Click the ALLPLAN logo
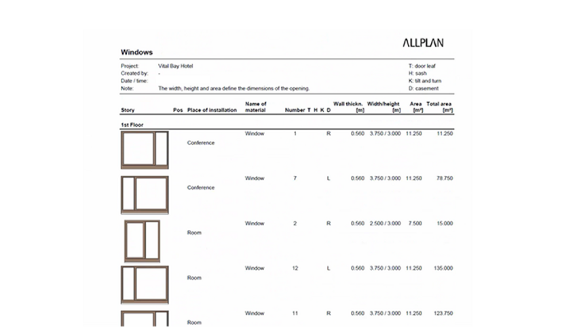577x329 pixels. 424,43
